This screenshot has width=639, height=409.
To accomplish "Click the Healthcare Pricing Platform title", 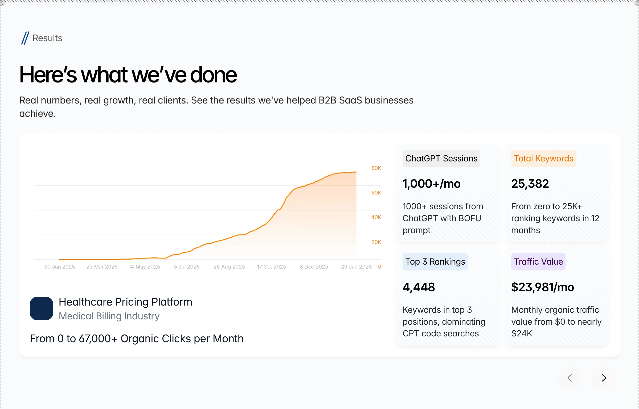I will pyautogui.click(x=125, y=302).
